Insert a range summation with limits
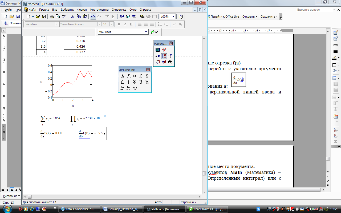This screenshot has height=213, width=341. point(147,76)
